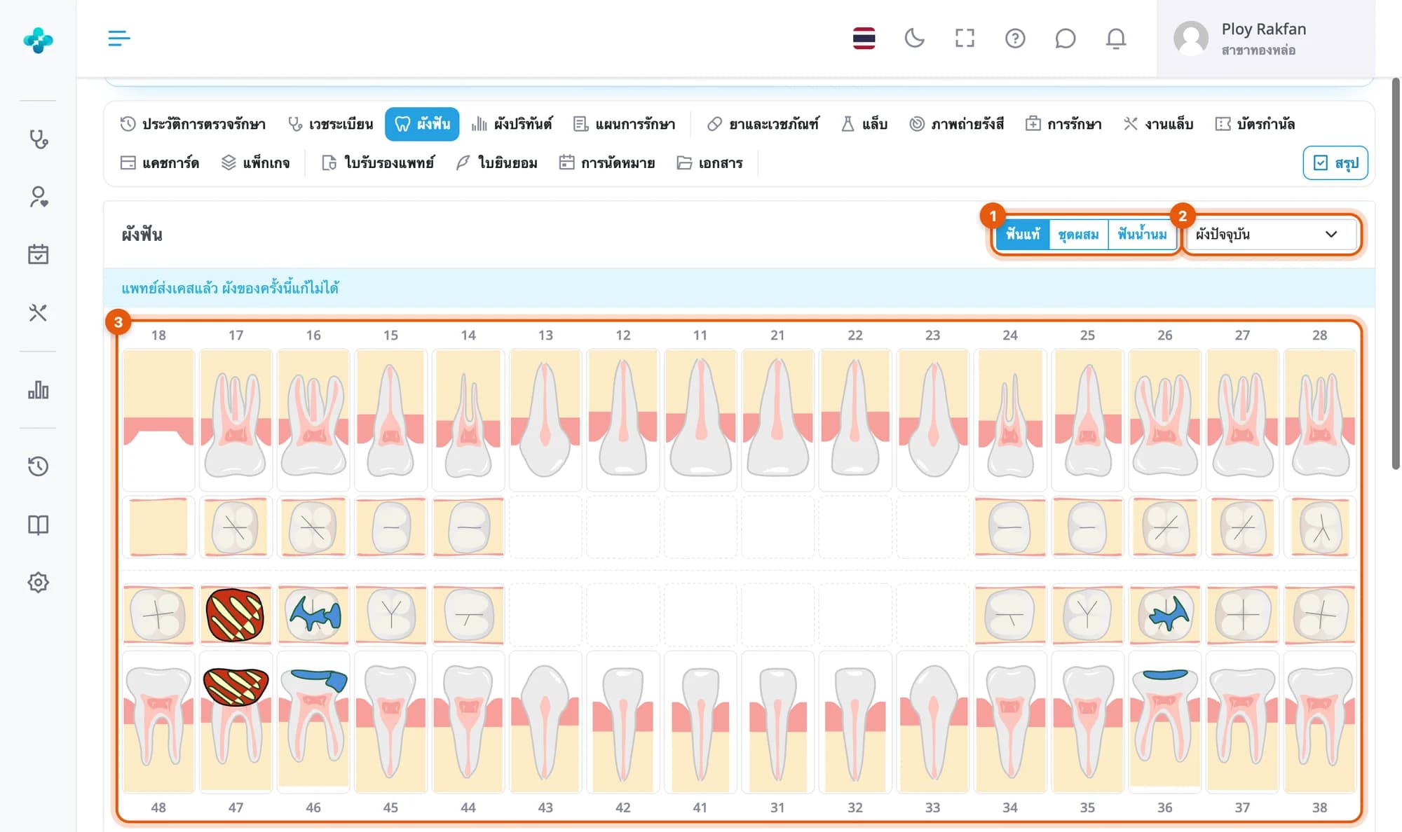Select ฟันแท้ tooth type toggle

[1023, 234]
